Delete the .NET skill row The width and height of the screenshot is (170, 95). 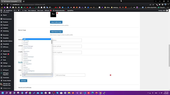point(110,75)
